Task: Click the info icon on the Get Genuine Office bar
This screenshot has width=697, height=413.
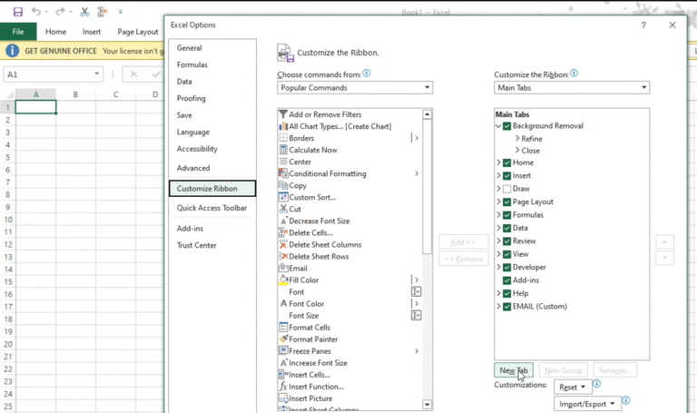Action: pos(12,51)
